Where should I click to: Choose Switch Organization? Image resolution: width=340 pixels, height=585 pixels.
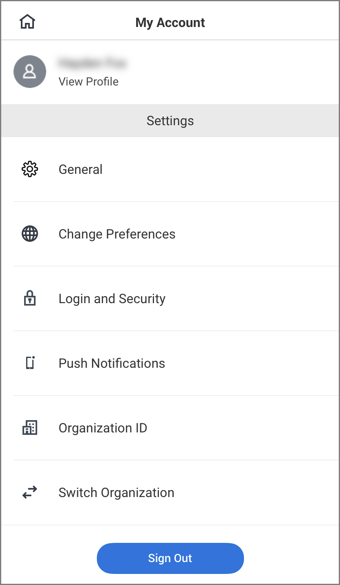point(116,493)
